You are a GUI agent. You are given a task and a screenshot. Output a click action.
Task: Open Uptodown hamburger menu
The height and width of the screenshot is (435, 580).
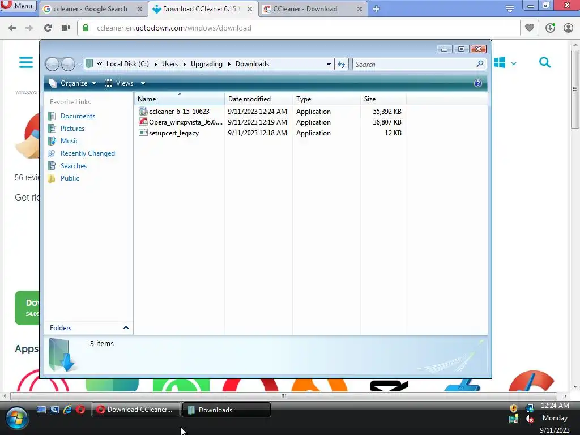[26, 62]
